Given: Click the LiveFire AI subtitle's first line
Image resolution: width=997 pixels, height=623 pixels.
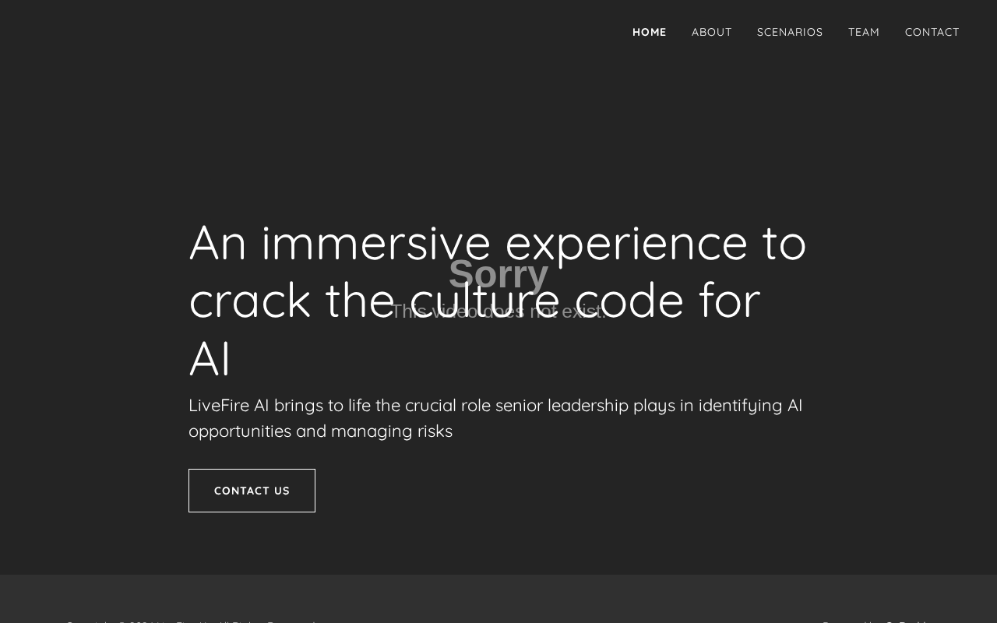Looking at the screenshot, I should coord(495,406).
